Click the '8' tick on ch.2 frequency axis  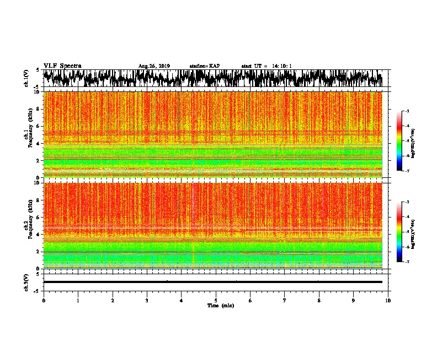click(38, 200)
